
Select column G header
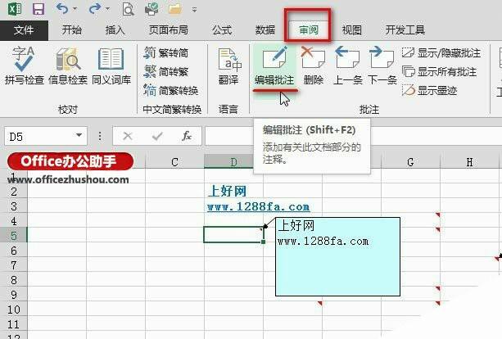[410, 162]
